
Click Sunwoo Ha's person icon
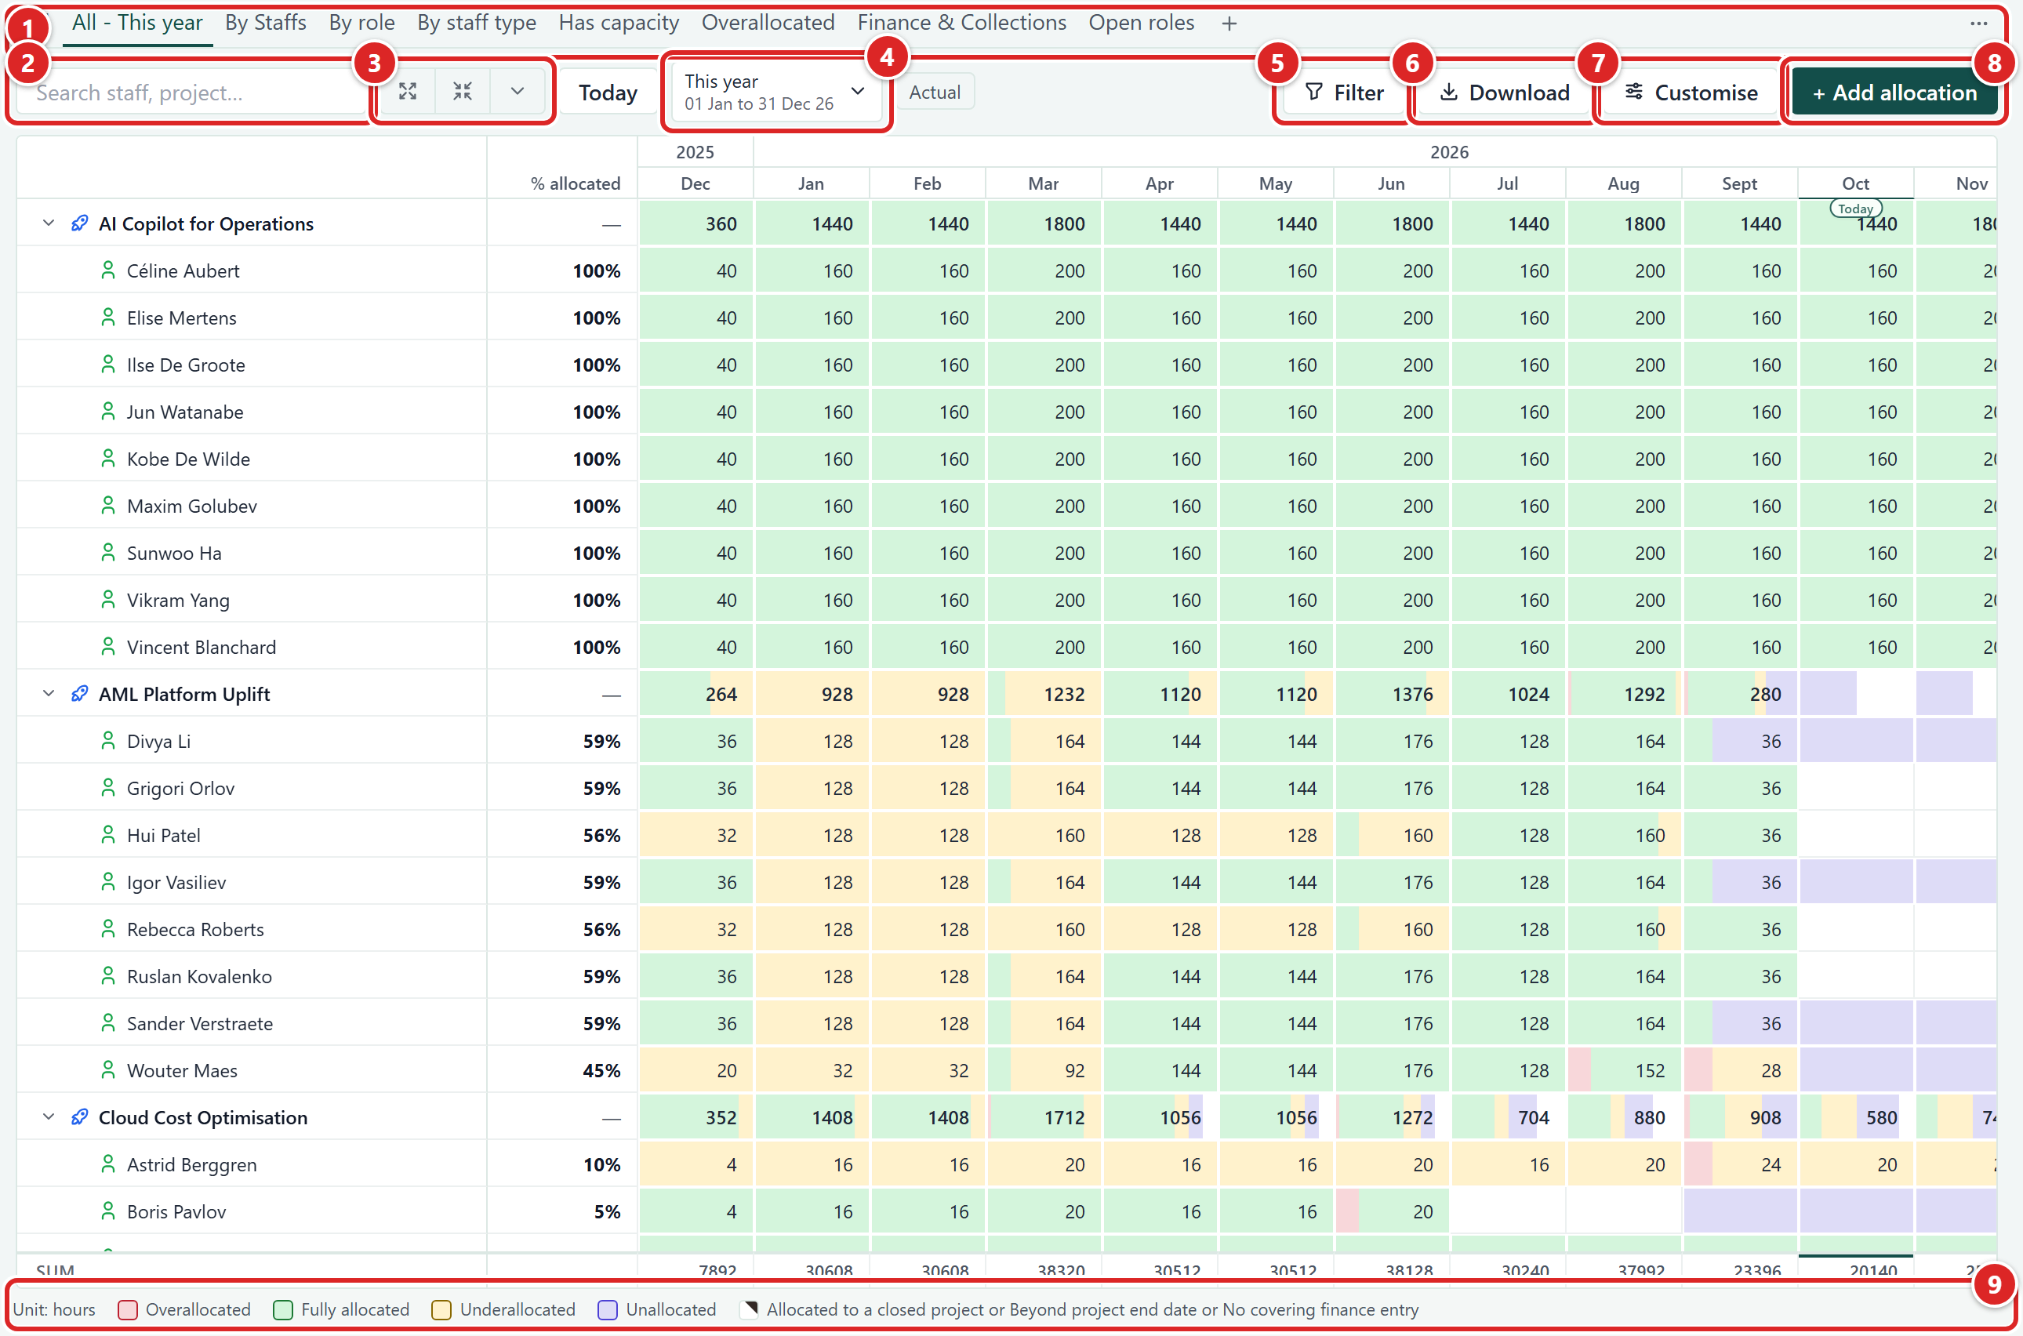pos(108,552)
